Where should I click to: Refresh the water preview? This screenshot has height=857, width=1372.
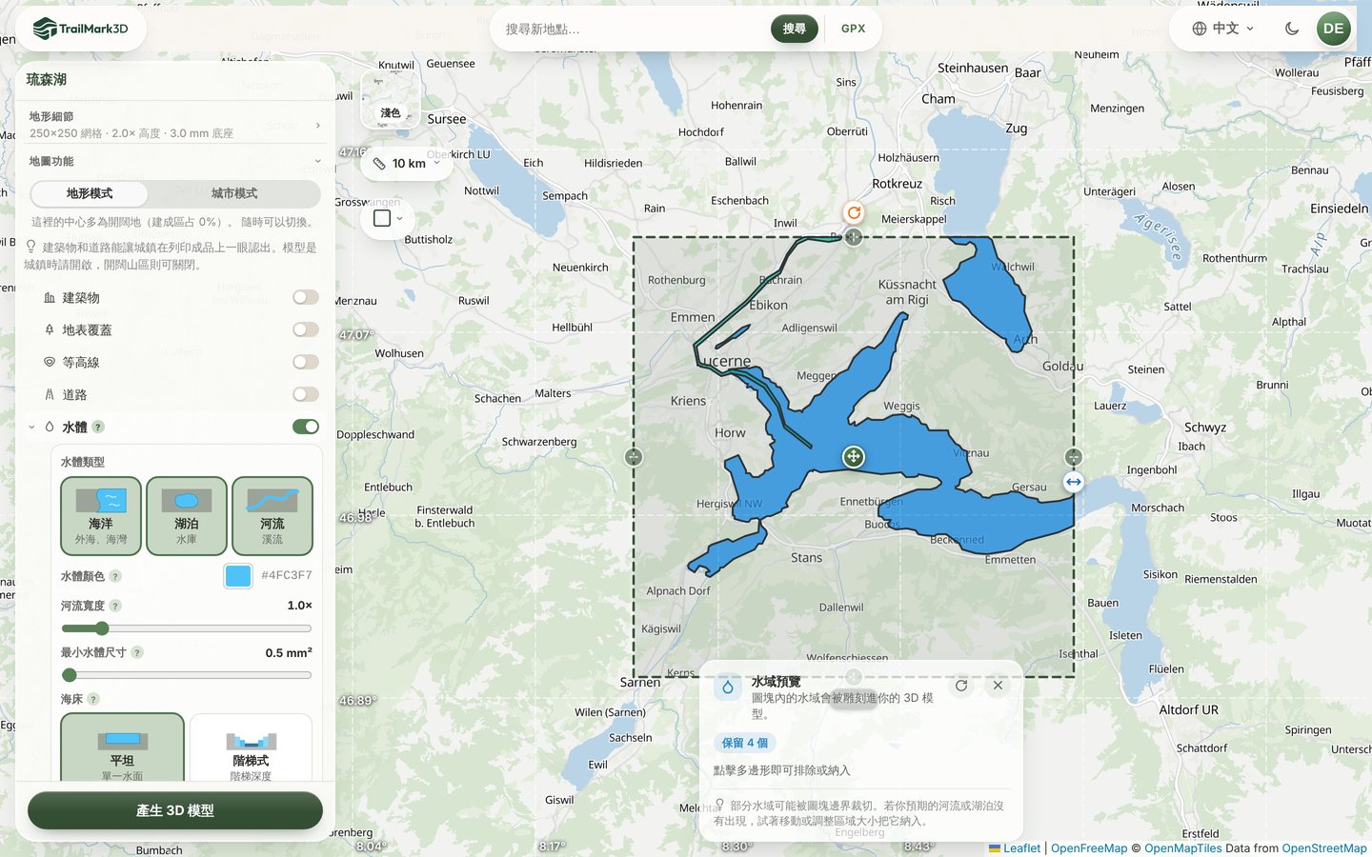tap(961, 686)
